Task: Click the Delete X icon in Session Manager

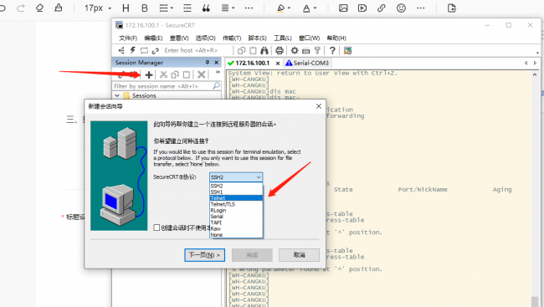Action: tap(202, 74)
